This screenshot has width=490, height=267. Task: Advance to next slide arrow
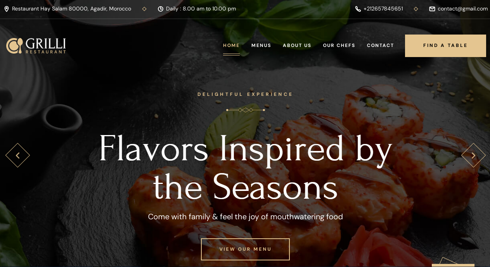tap(473, 155)
